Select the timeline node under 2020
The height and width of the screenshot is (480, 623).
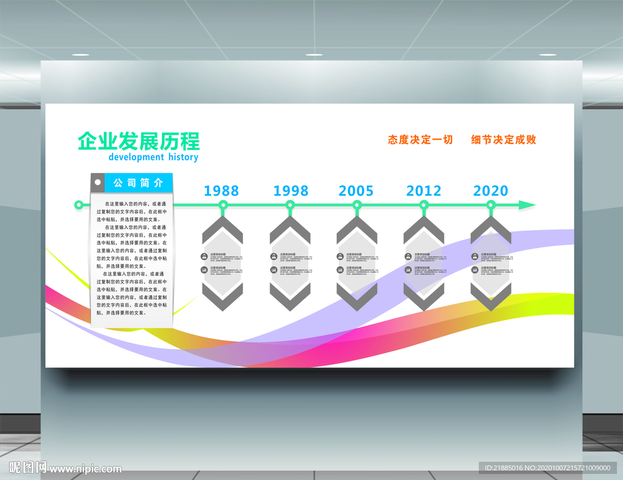pos(491,205)
